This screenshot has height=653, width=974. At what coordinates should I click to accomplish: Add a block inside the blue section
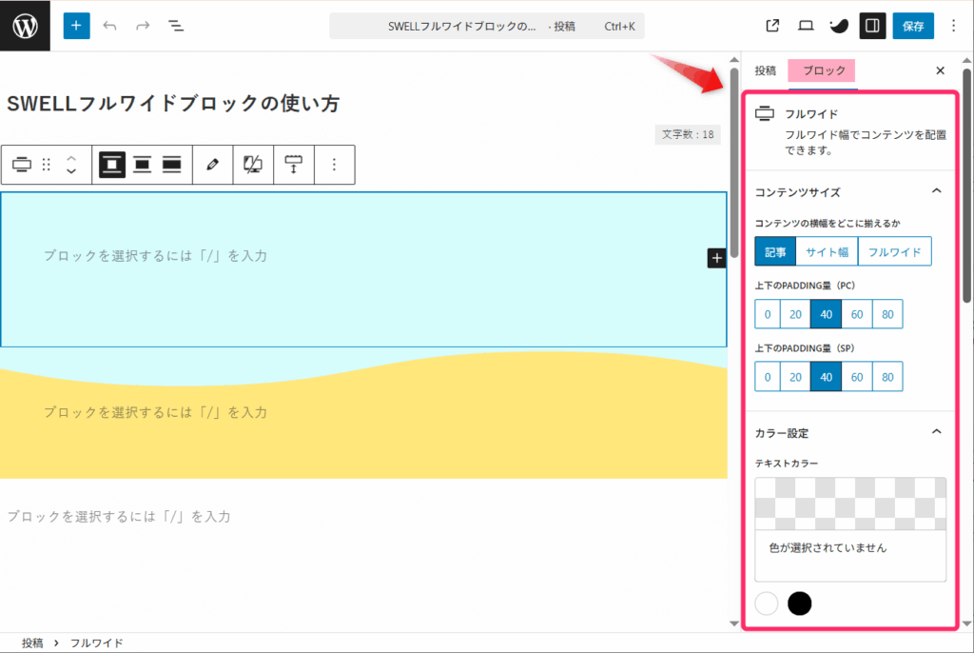click(x=716, y=258)
